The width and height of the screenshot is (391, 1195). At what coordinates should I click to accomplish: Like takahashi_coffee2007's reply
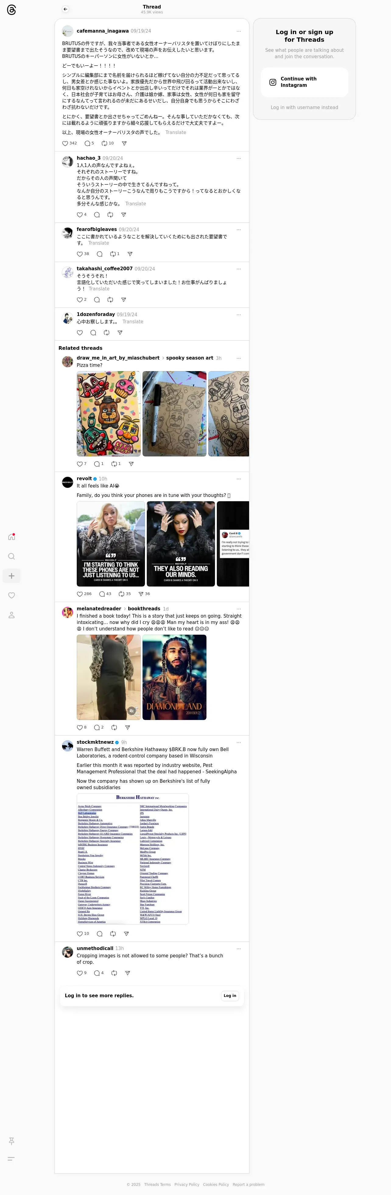pos(80,300)
